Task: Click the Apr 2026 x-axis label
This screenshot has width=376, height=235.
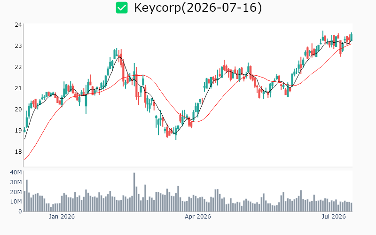Action: pos(197,217)
